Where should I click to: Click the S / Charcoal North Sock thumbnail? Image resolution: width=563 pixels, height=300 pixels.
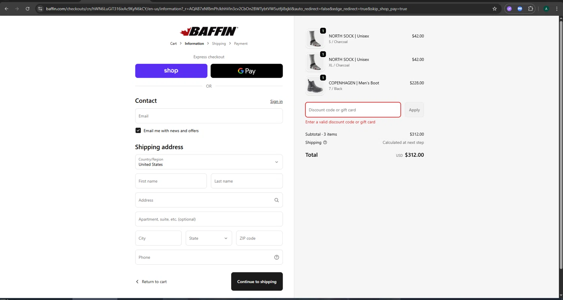click(x=315, y=39)
